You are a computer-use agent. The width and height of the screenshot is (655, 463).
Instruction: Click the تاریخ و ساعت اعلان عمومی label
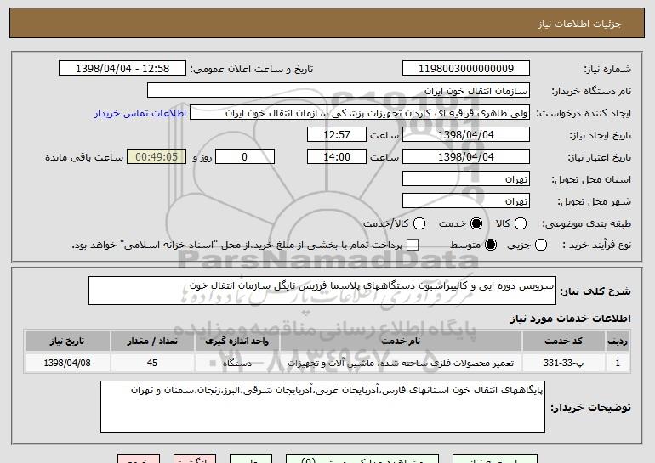(252, 70)
